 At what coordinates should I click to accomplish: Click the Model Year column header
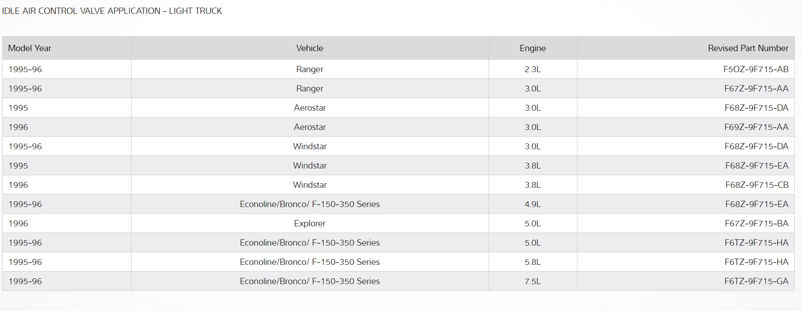tap(30, 48)
